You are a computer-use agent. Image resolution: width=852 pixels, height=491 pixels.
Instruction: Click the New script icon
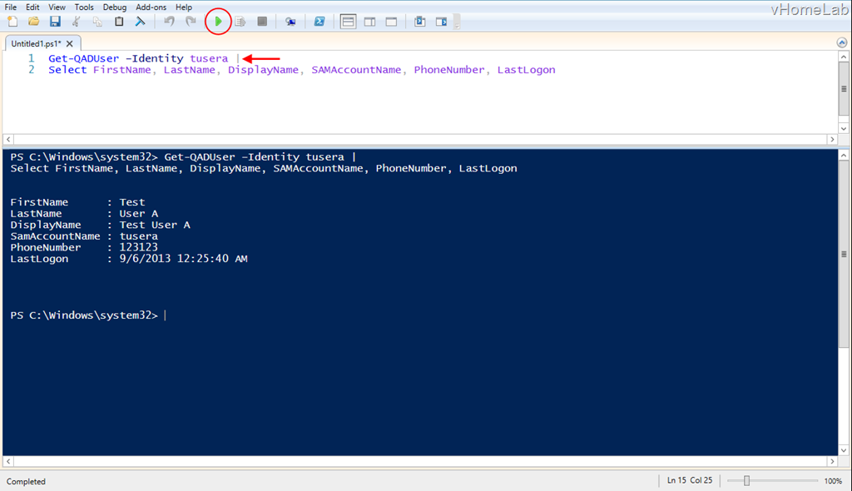12,22
